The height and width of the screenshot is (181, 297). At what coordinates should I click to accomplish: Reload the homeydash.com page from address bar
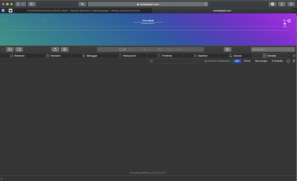206,4
